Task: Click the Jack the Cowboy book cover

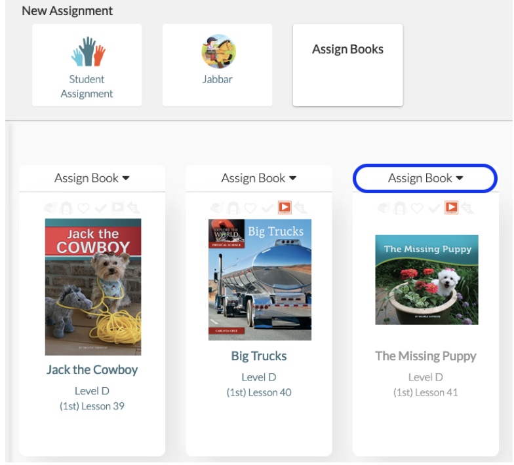Action: (93, 287)
